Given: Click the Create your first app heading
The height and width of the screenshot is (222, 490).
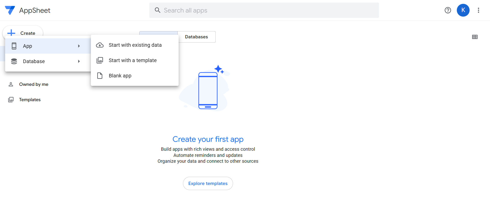Looking at the screenshot, I should [x=208, y=139].
